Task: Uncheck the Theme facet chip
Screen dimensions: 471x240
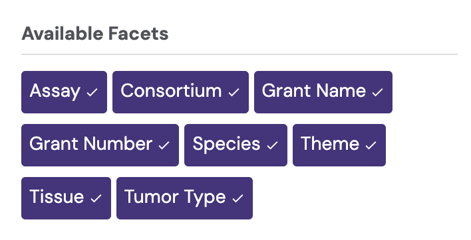Action: pyautogui.click(x=339, y=145)
